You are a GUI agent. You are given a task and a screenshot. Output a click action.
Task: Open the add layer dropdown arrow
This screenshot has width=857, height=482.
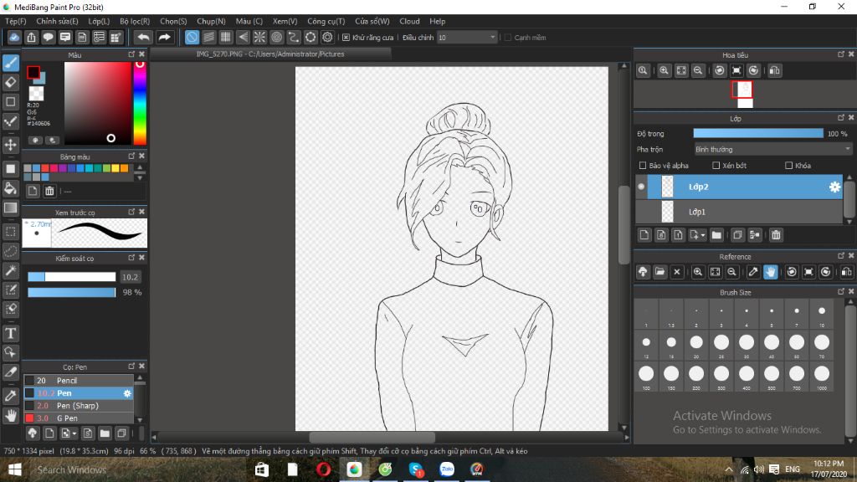tap(703, 236)
